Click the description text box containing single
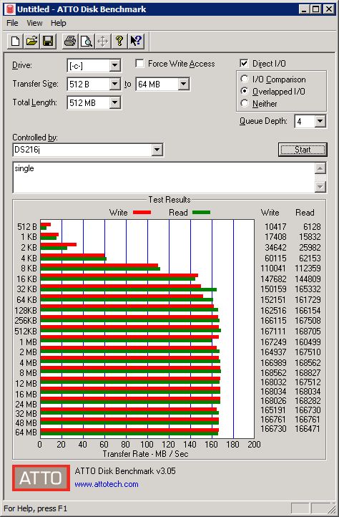Image resolution: width=339 pixels, height=517 pixels. tap(164, 177)
